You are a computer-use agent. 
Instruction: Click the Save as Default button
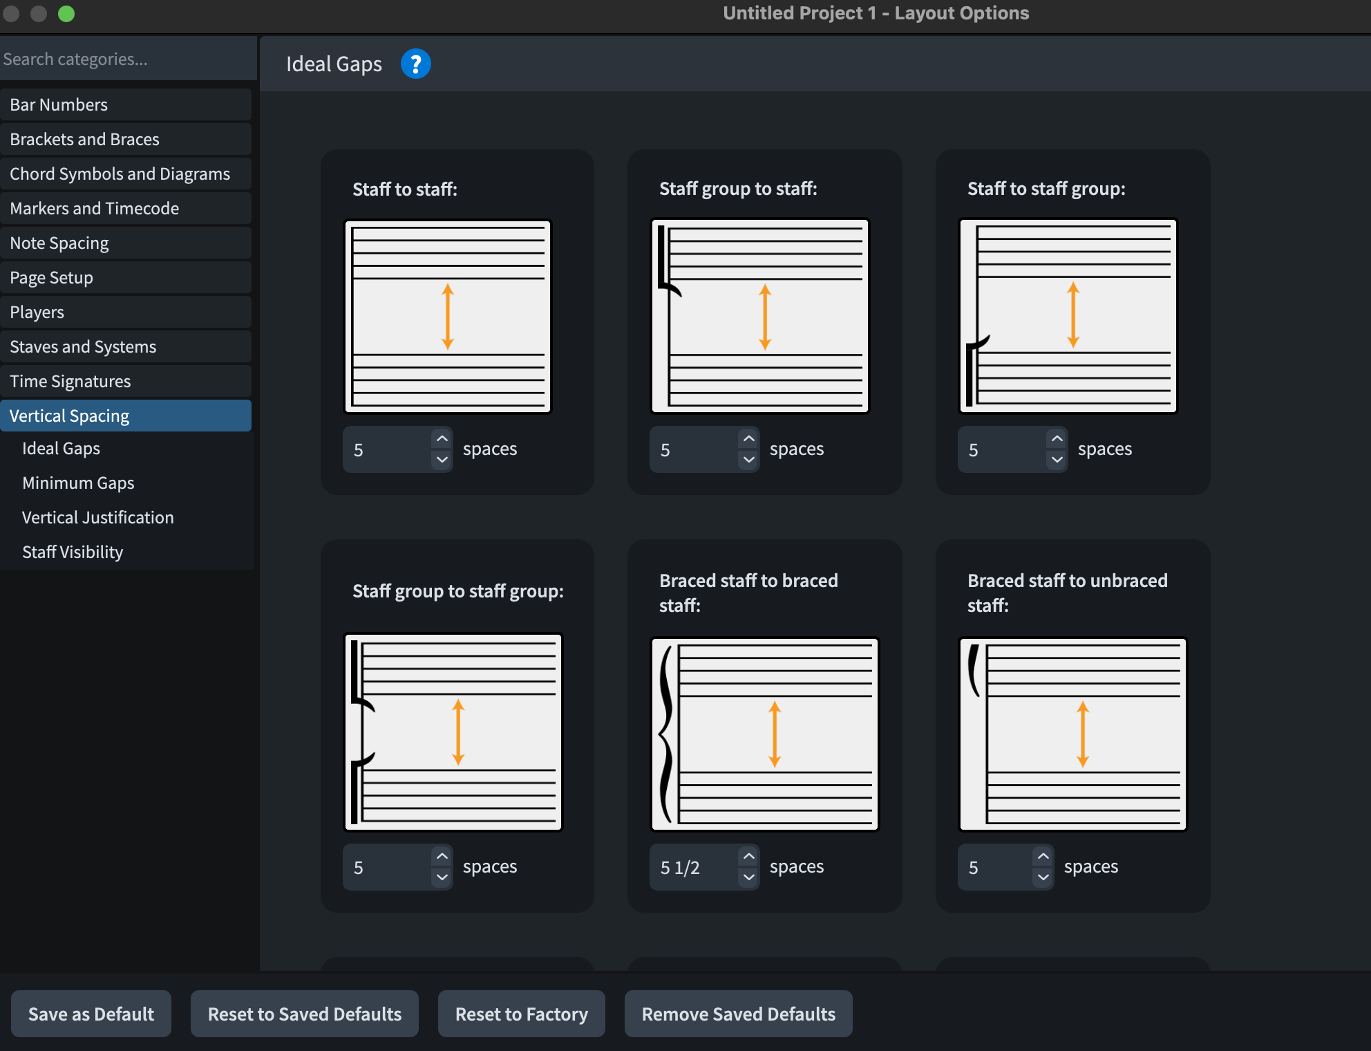tap(91, 1014)
